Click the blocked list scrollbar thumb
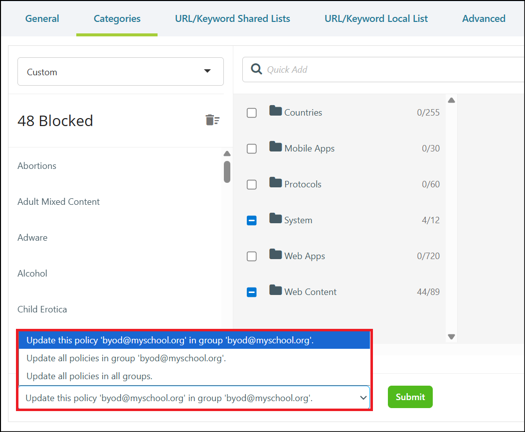Screen dimensions: 525x432 coord(227,172)
